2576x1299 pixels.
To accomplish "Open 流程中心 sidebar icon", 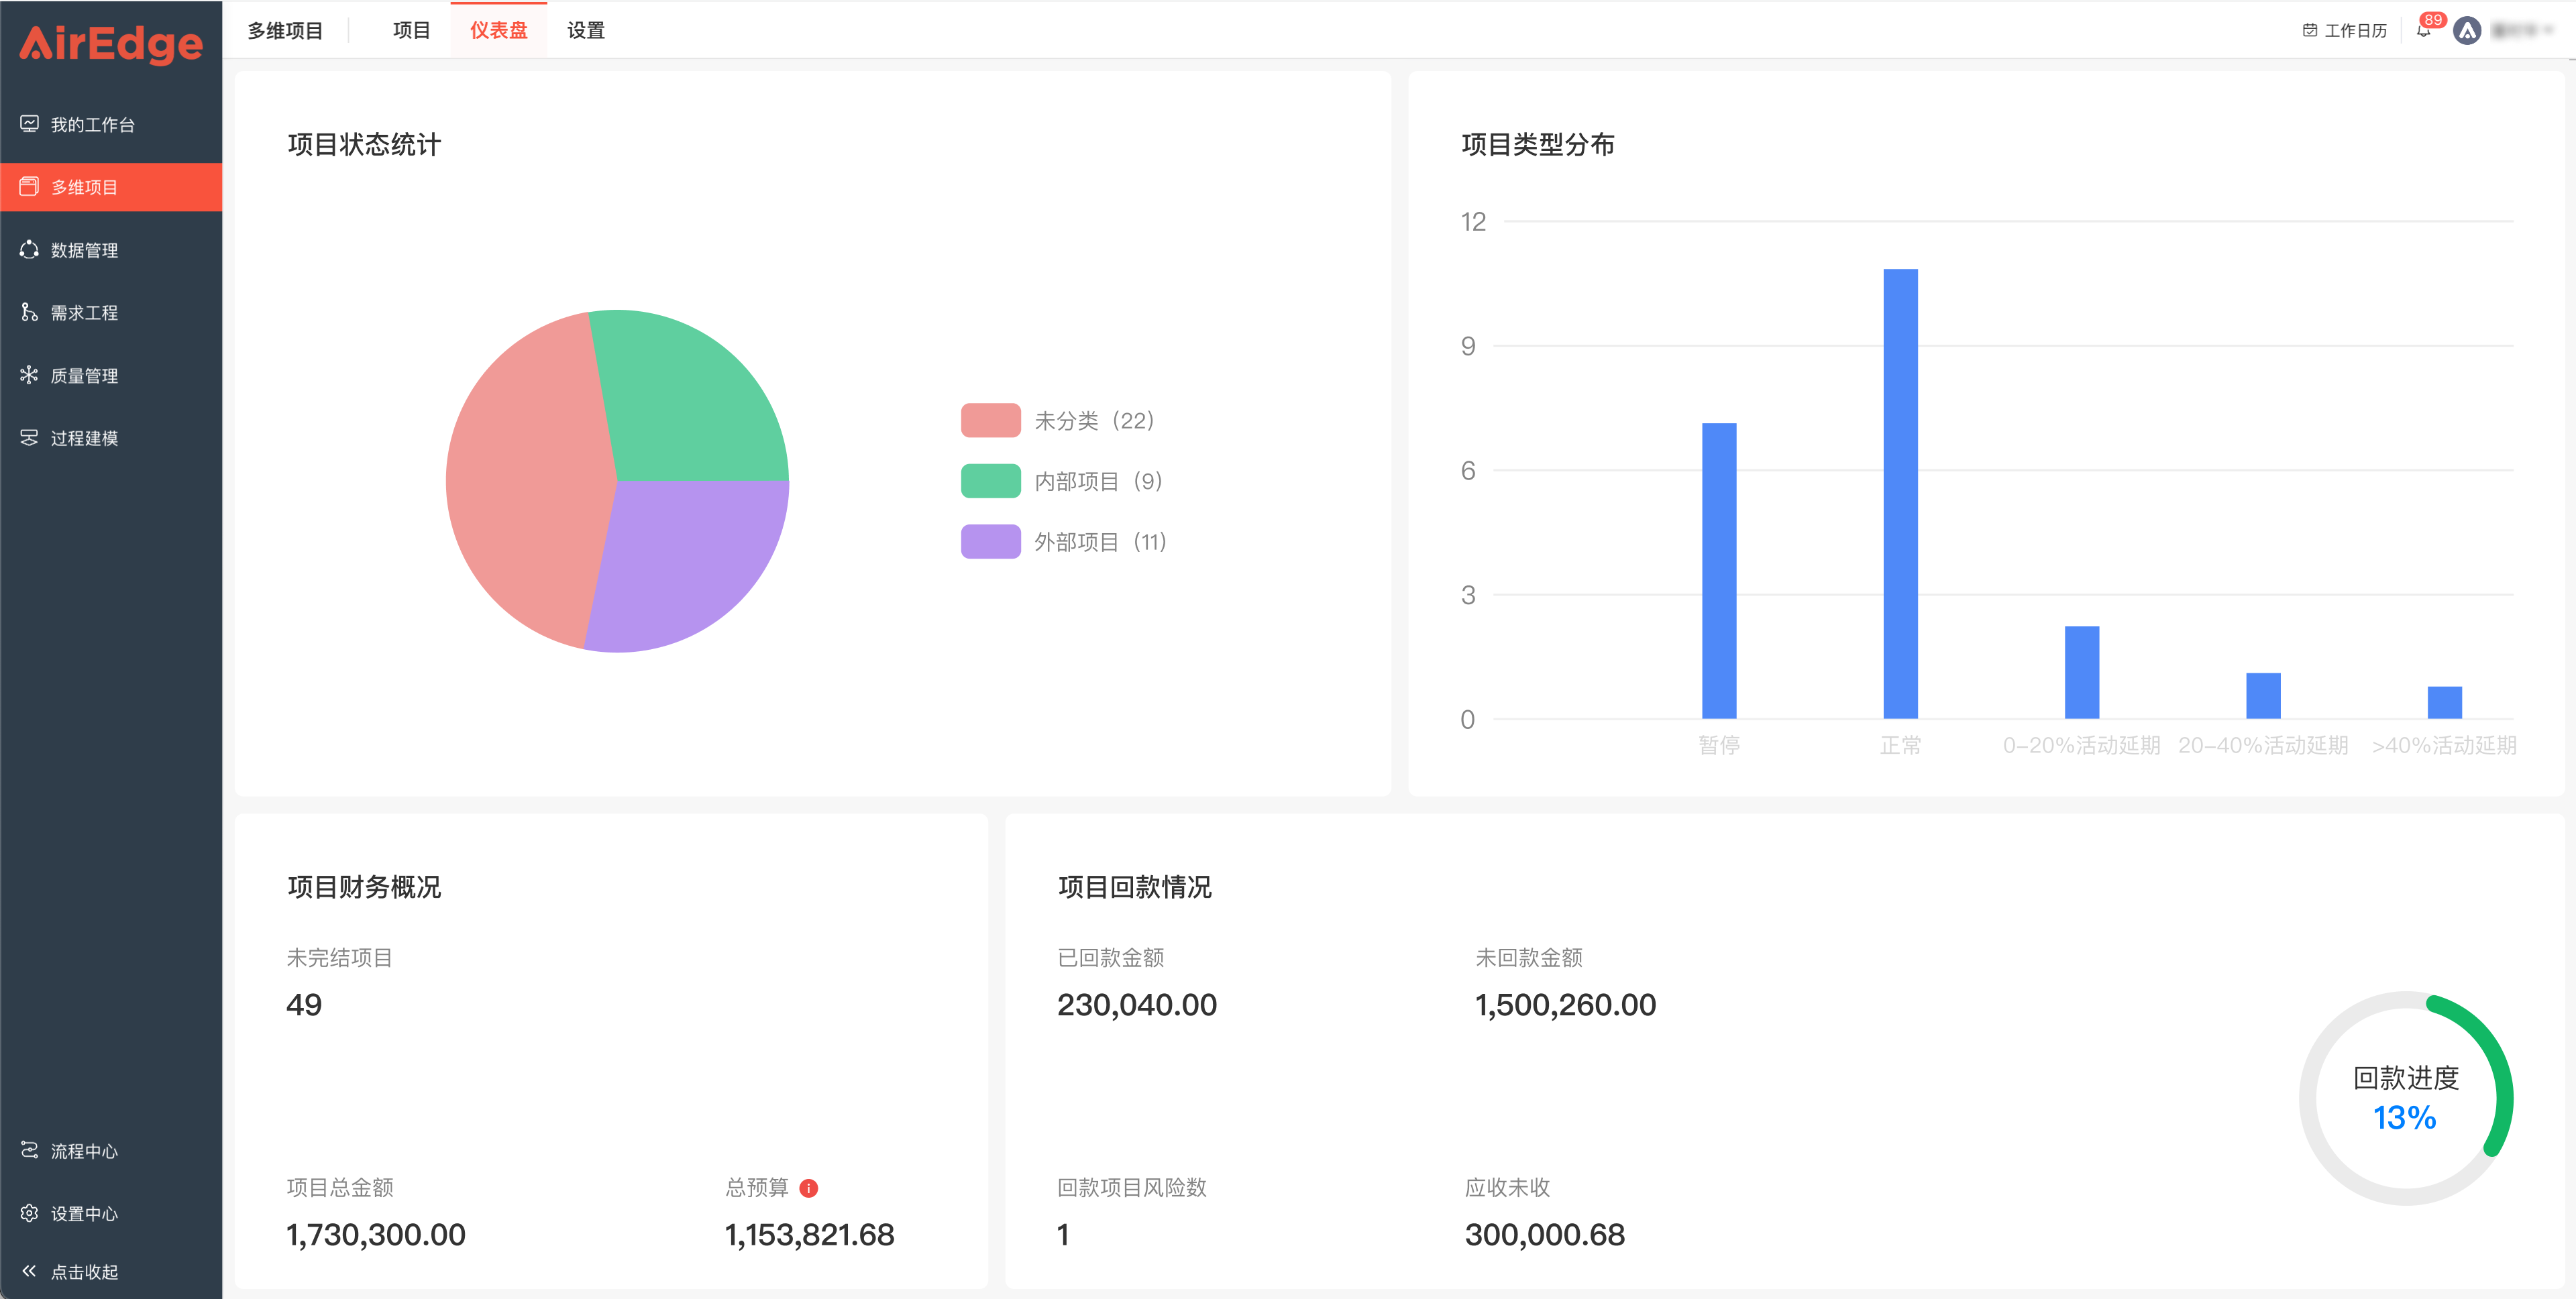I will pyautogui.click(x=29, y=1151).
